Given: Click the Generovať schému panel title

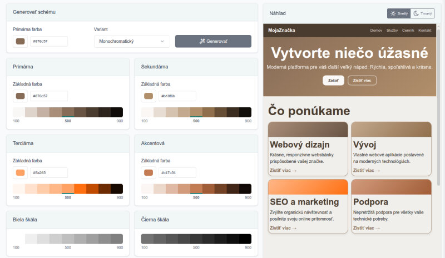Looking at the screenshot, I should pos(34,12).
